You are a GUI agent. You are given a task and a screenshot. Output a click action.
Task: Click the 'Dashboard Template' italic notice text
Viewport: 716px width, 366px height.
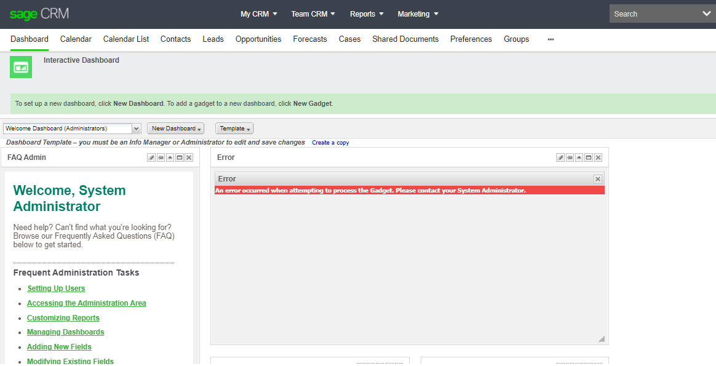(156, 142)
